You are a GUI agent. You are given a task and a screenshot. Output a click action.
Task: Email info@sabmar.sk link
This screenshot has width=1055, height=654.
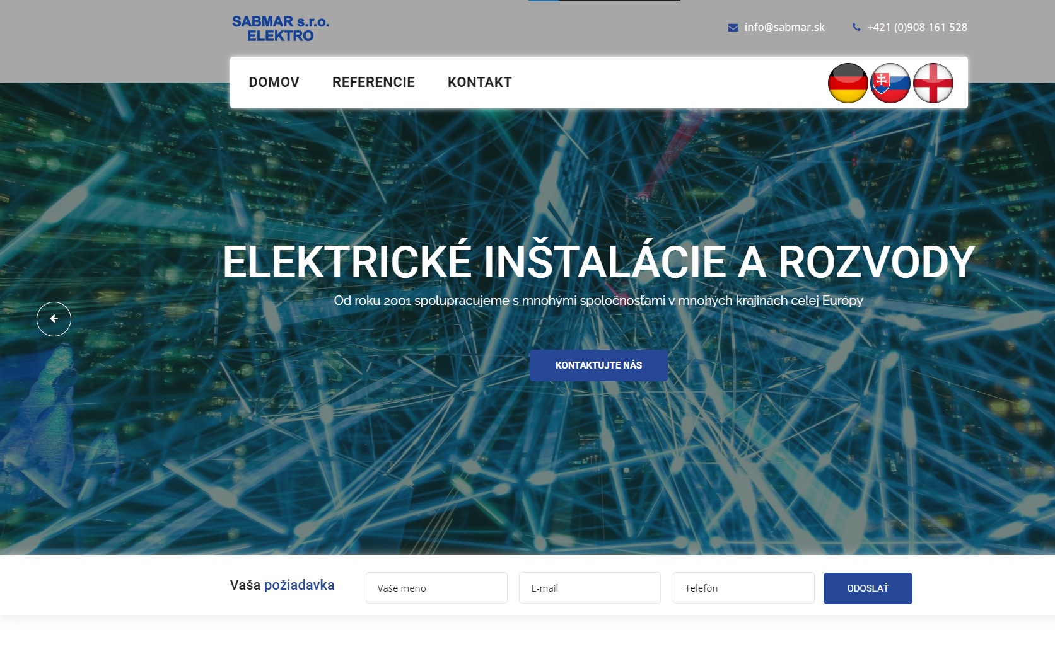[784, 27]
